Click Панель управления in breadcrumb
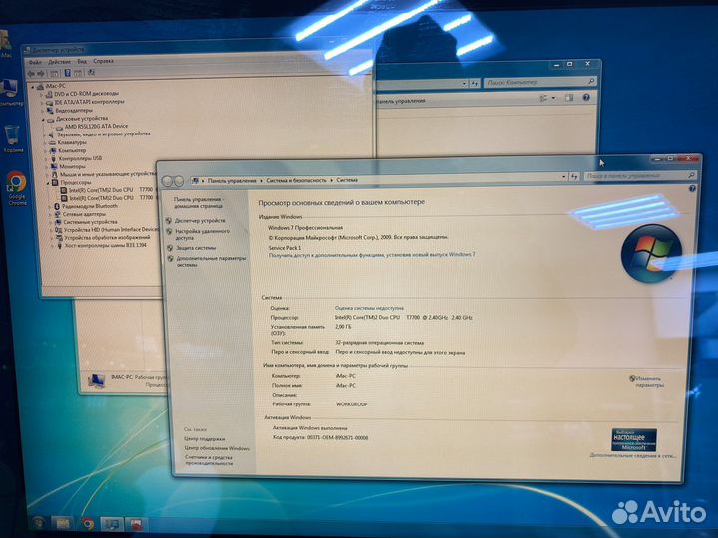 click(232, 181)
